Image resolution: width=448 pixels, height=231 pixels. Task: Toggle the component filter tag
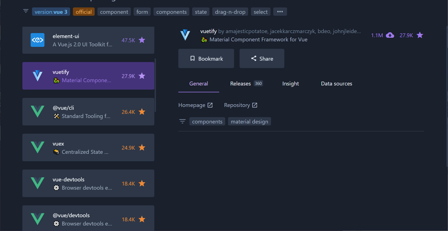(x=114, y=12)
